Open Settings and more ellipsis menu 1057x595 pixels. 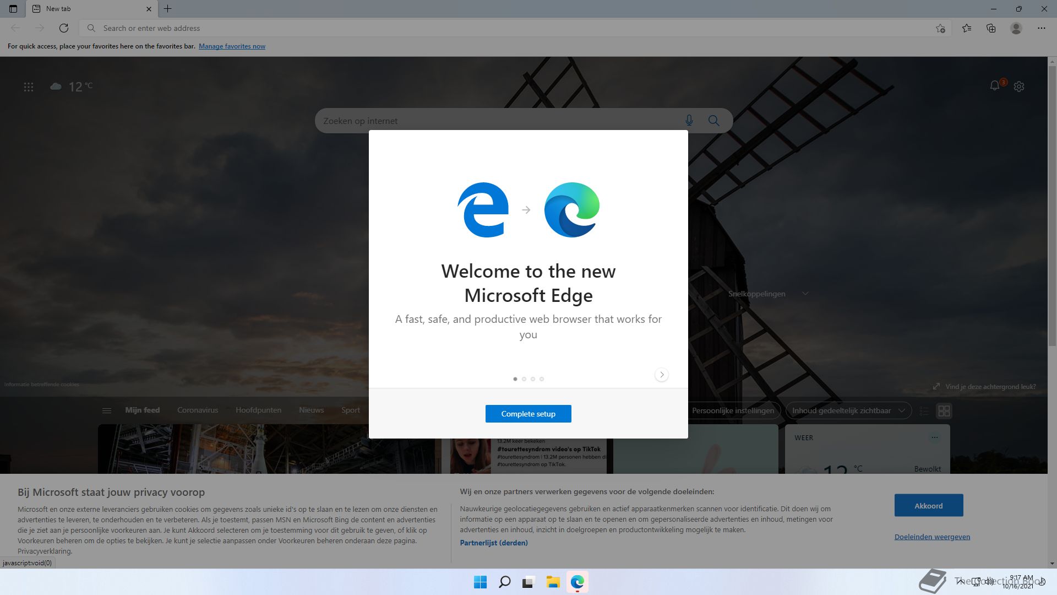click(x=1041, y=28)
